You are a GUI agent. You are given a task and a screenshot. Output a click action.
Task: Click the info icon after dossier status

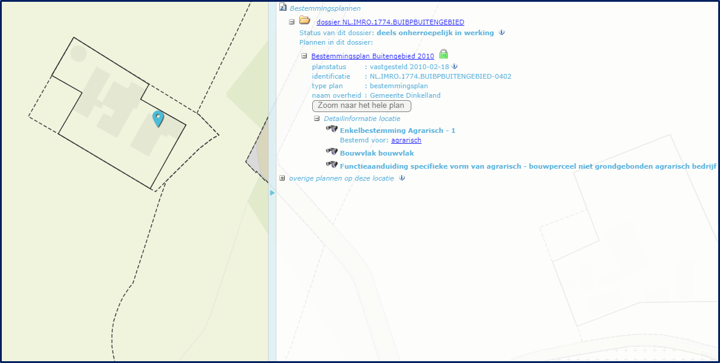pos(501,33)
